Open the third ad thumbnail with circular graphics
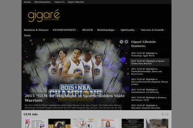 (84, 123)
